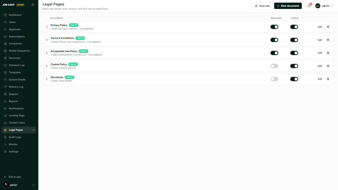Image resolution: width=338 pixels, height=190 pixels.
Task: Go to Discovery section
Action: [19, 58]
